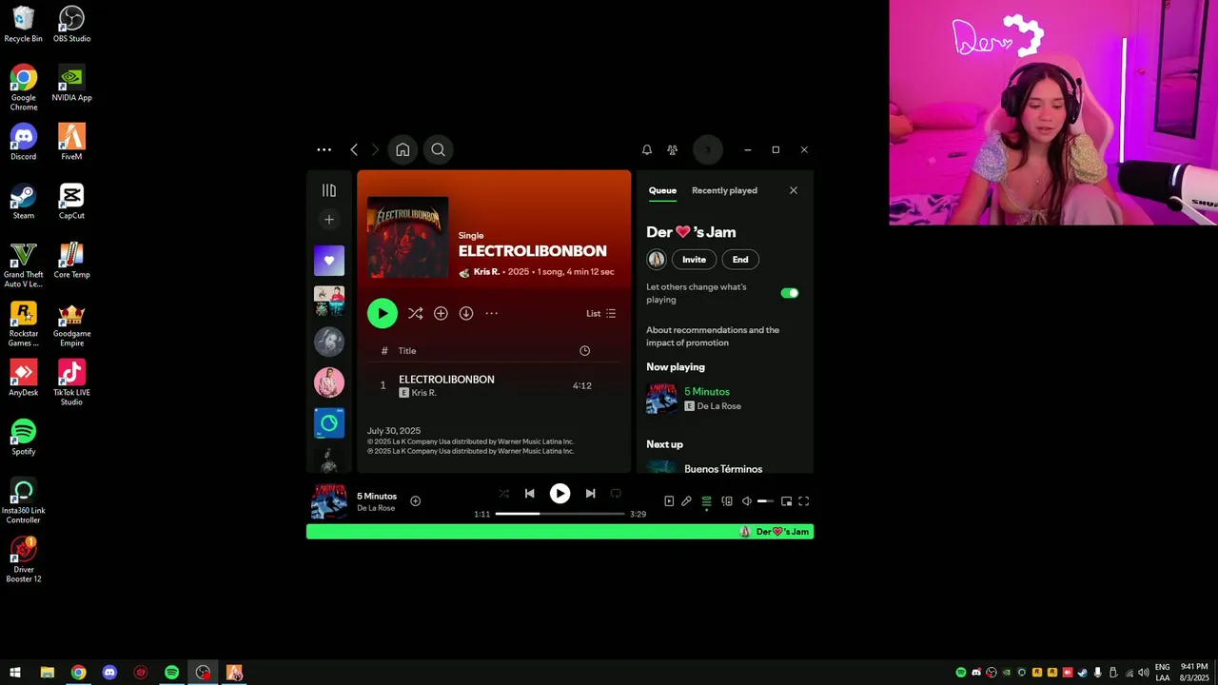Open Connect to a device
This screenshot has height=685, width=1218.
click(x=727, y=501)
